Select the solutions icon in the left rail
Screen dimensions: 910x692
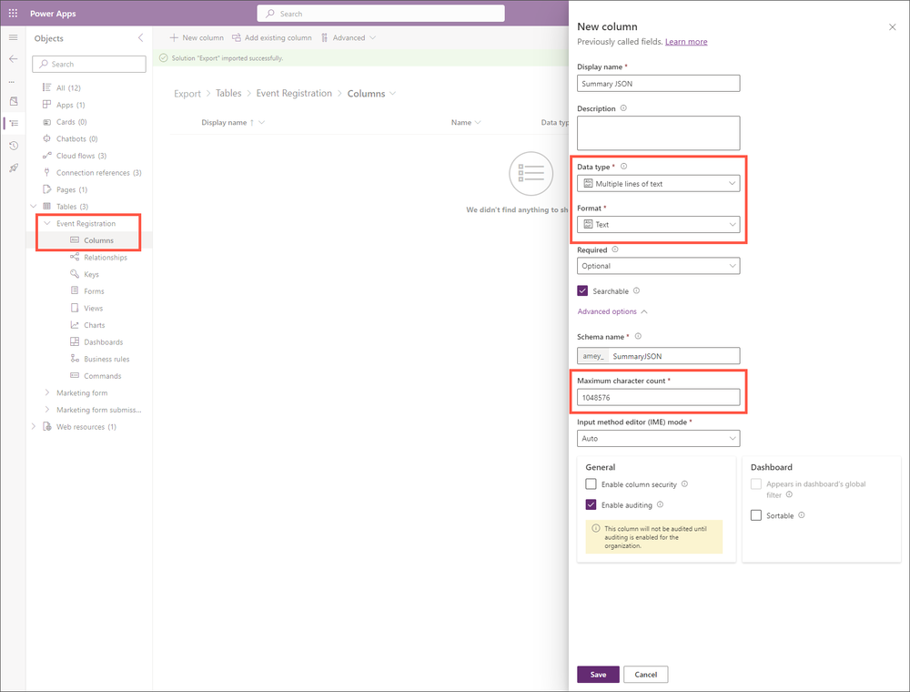point(13,101)
